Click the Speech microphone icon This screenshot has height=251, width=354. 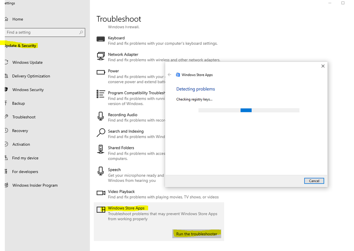101,171
